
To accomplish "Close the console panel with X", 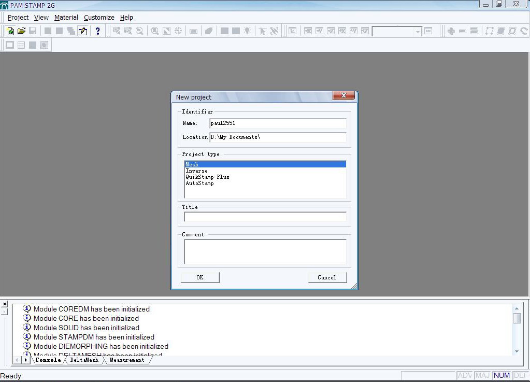I will point(4,304).
